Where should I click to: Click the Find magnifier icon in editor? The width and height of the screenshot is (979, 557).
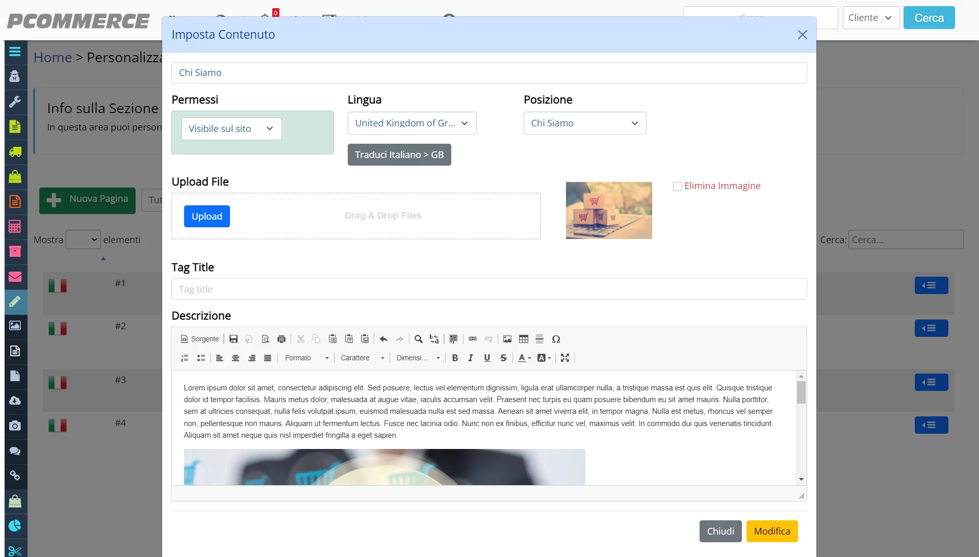418,339
